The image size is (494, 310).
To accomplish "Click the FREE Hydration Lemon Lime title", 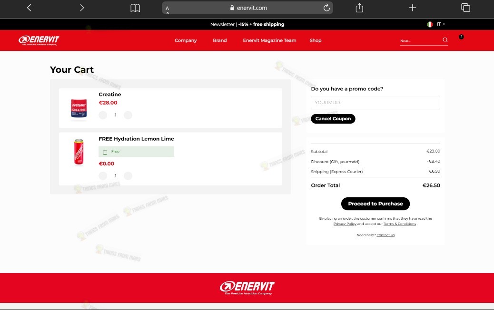I will tap(136, 139).
